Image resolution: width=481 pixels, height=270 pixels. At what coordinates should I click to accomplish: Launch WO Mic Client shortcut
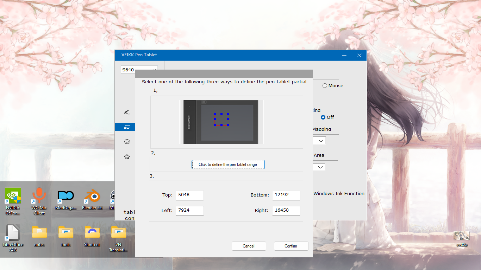[x=39, y=199]
